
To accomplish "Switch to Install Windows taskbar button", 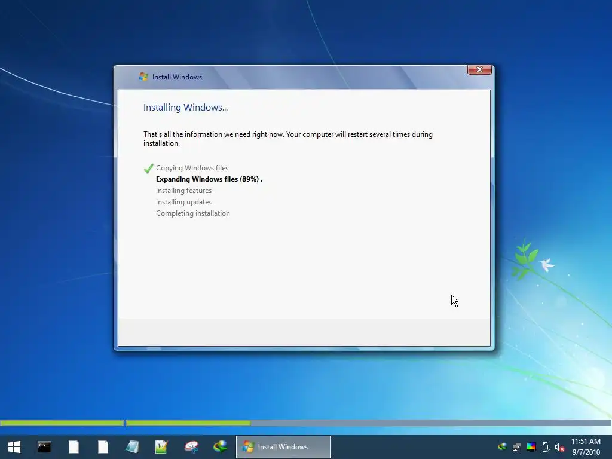I will click(x=283, y=447).
